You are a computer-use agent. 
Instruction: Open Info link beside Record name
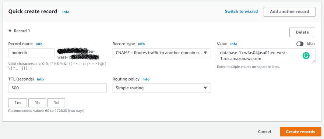39,44
